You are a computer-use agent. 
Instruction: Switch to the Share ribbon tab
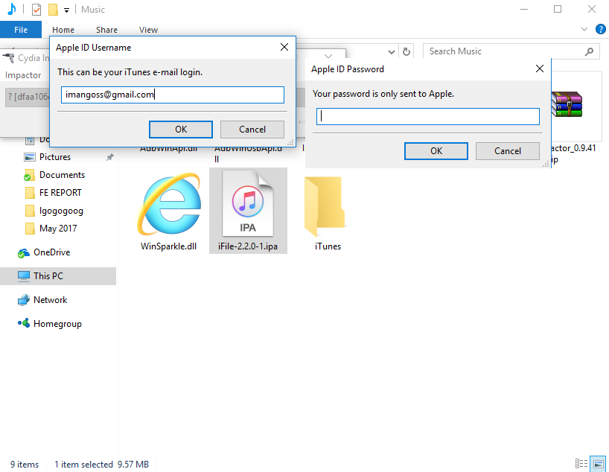pos(106,30)
